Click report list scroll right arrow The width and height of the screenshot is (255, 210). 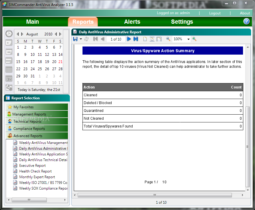click(x=65, y=200)
